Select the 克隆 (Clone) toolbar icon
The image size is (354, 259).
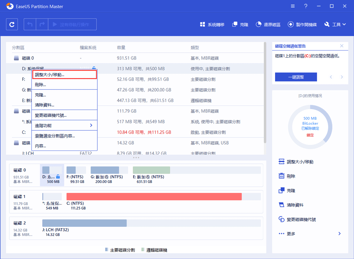coord(240,24)
